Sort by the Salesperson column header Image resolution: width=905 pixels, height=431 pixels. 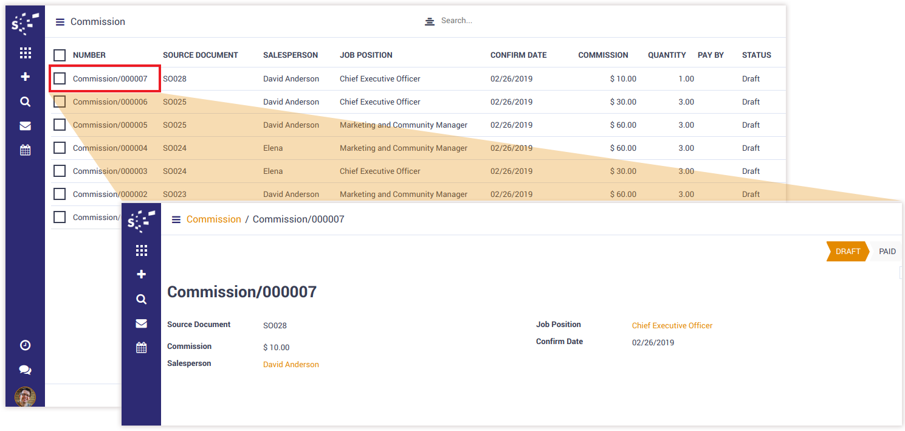point(290,55)
